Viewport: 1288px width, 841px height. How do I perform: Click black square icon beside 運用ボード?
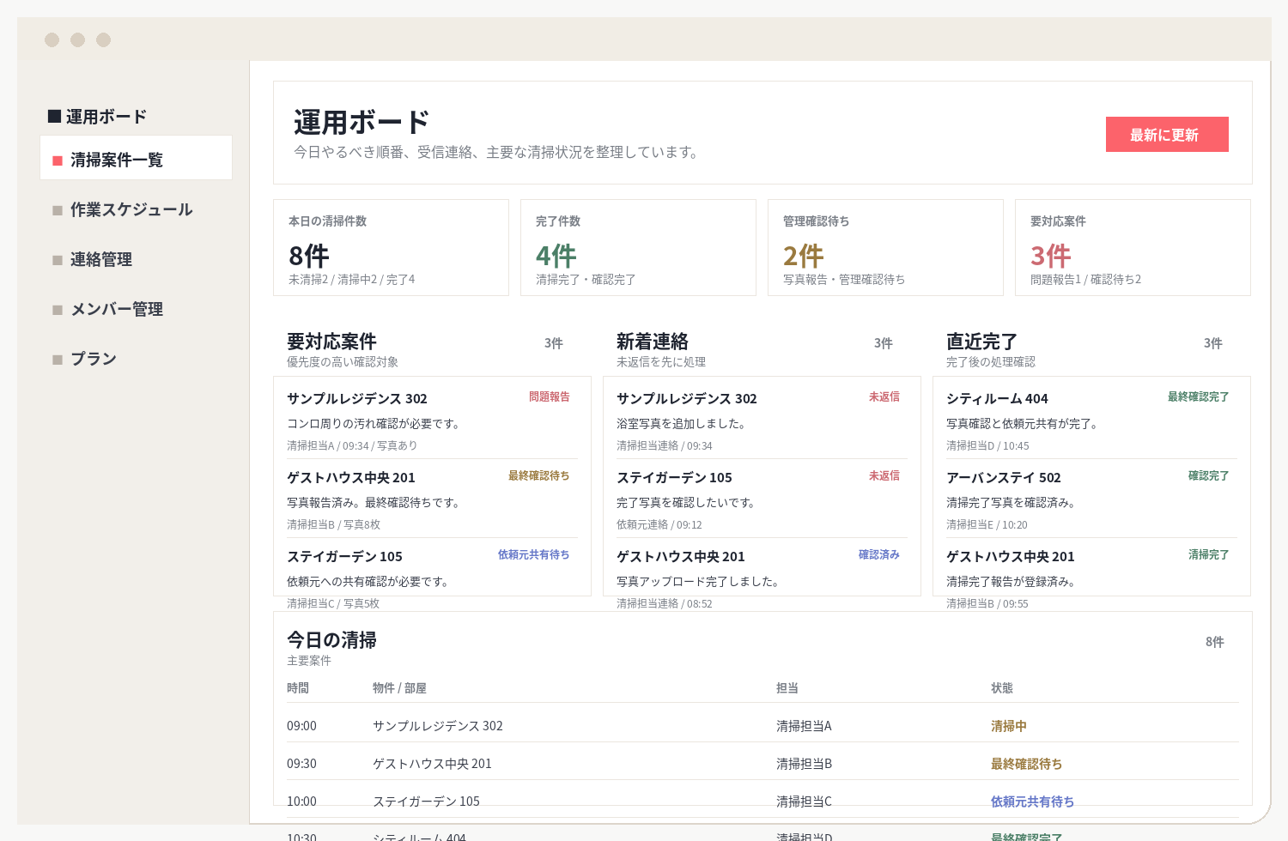pyautogui.click(x=54, y=116)
